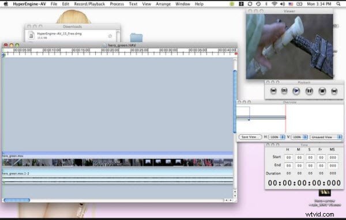
Task: Open the H zoom 100% dropdown
Action: pos(277,137)
